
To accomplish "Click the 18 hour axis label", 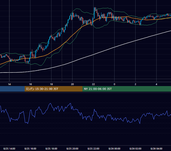I will click(51, 84).
